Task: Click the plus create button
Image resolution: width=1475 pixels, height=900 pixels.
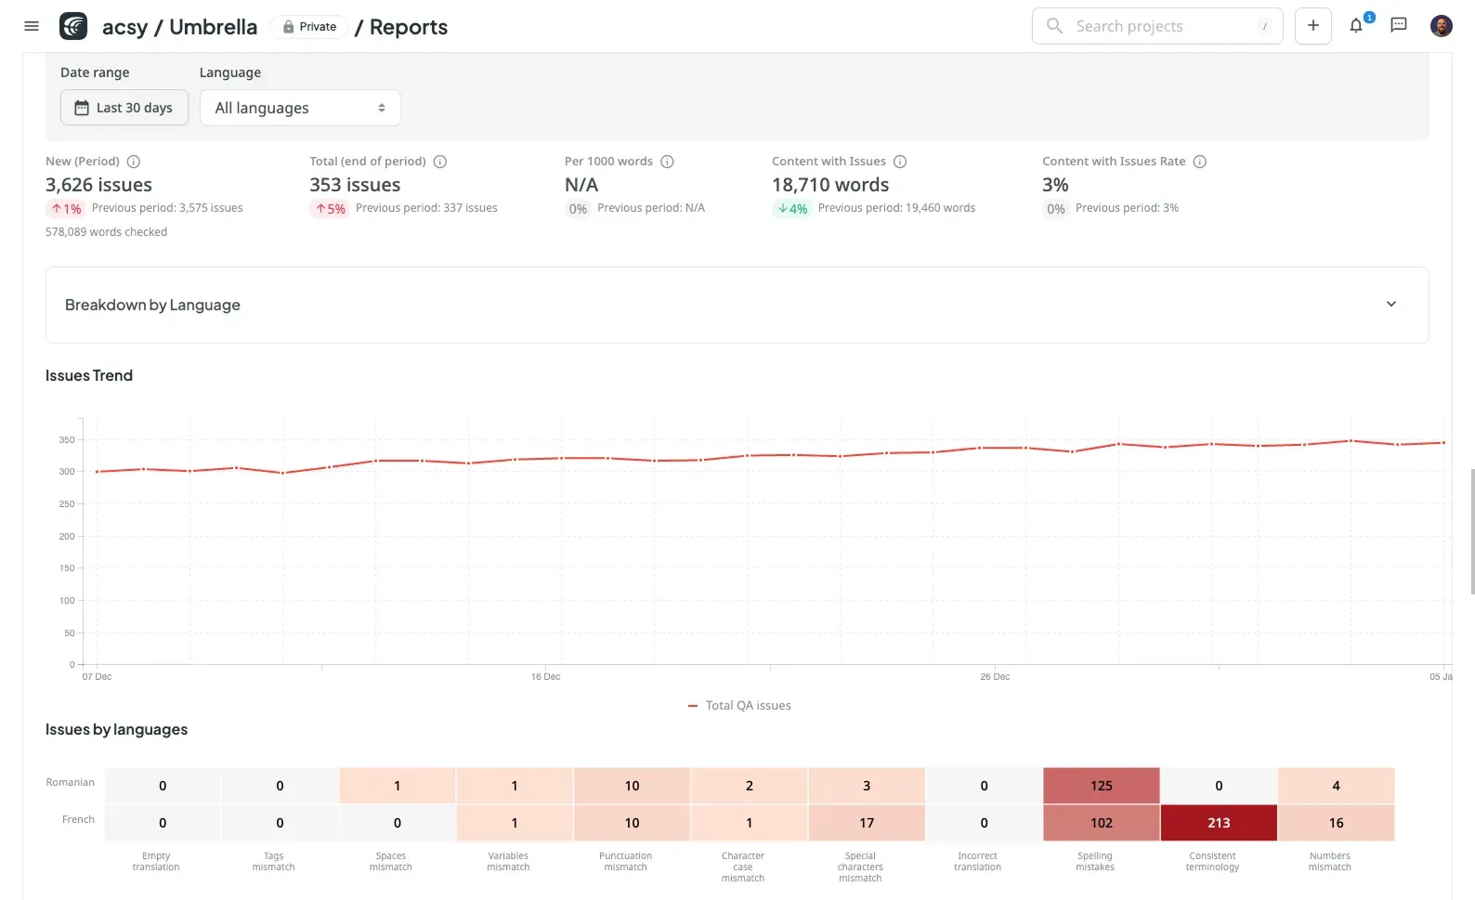Action: [1312, 26]
